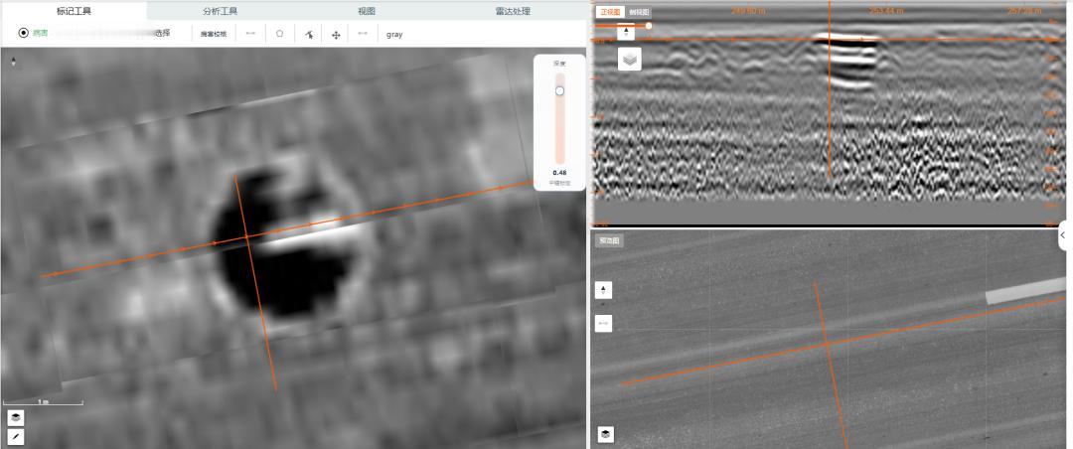Viewport: 1073px width, 449px height.
Task: Select the line measure tool left of the polygon icon
Action: pyautogui.click(x=250, y=34)
